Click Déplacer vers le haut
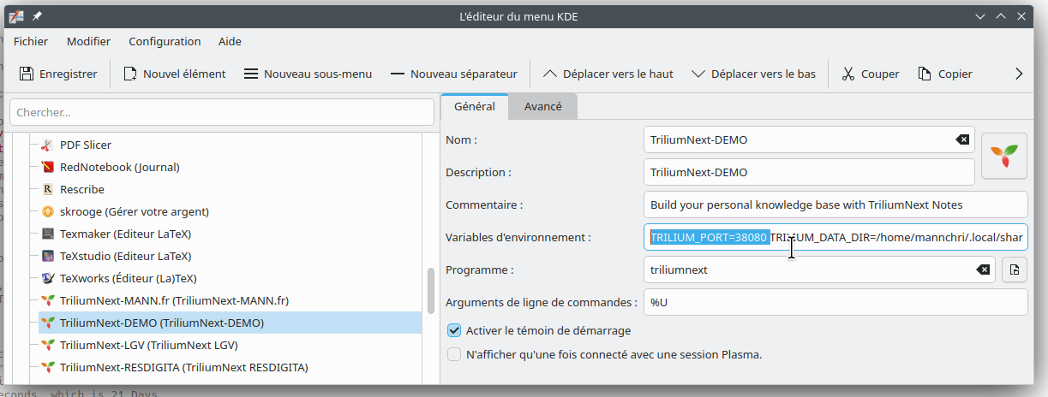1048x397 pixels. pos(608,74)
